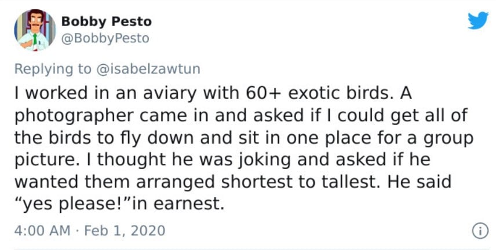Click the green tie in the avatar image
The image size is (496, 250).
pyautogui.click(x=35, y=41)
